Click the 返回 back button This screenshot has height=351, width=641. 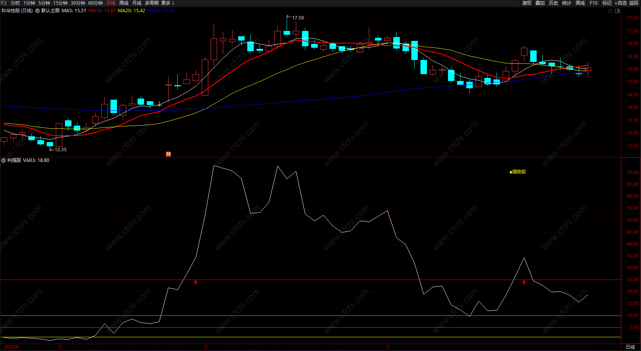click(634, 3)
